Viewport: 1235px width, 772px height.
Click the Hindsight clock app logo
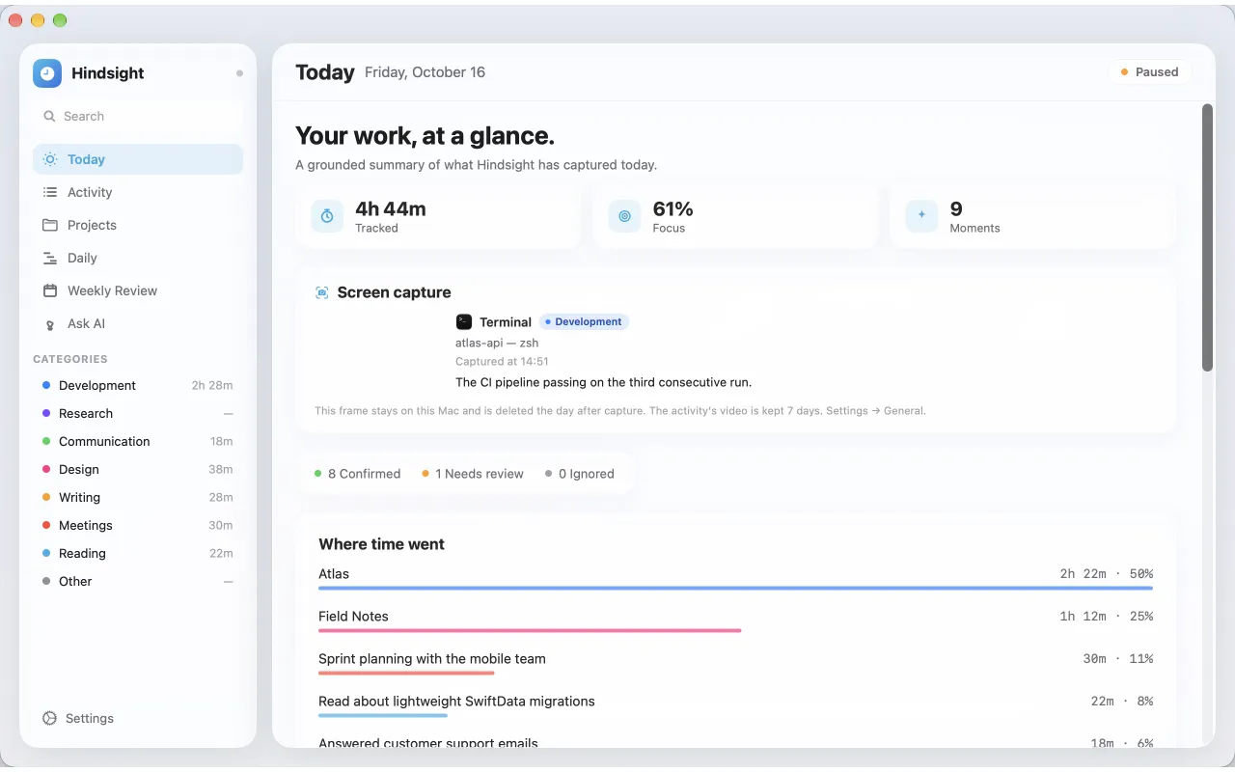coord(47,73)
